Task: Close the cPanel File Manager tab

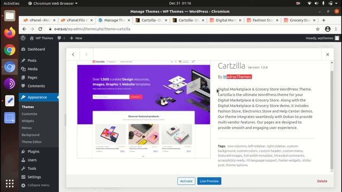Action: coord(91,20)
